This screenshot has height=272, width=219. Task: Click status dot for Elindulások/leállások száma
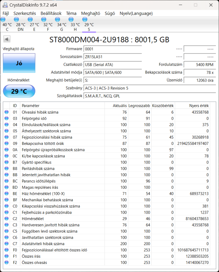click(6, 124)
